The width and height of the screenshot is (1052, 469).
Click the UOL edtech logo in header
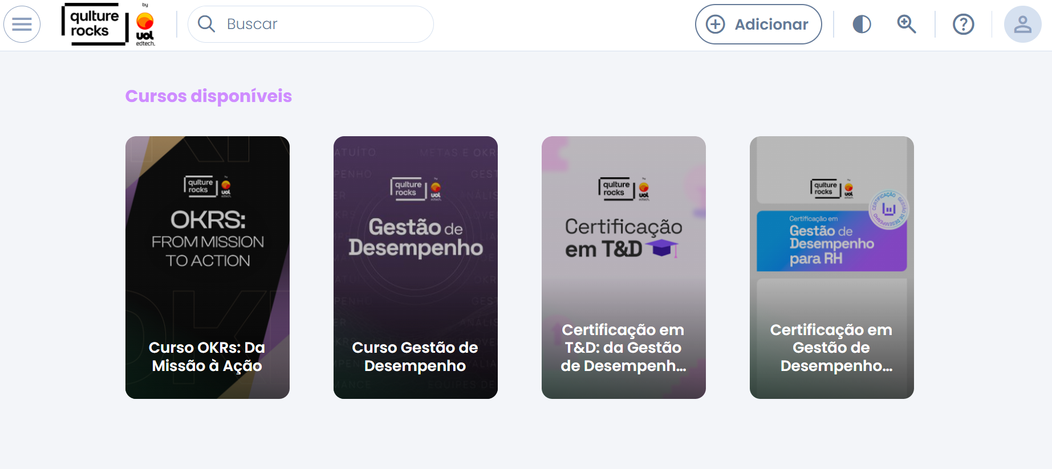[145, 25]
